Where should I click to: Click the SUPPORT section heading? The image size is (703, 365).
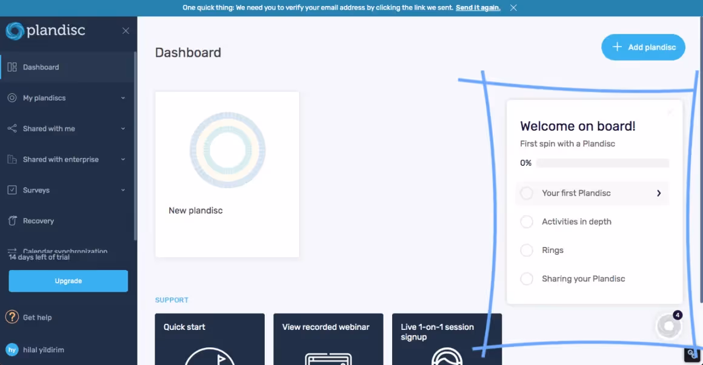point(172,300)
